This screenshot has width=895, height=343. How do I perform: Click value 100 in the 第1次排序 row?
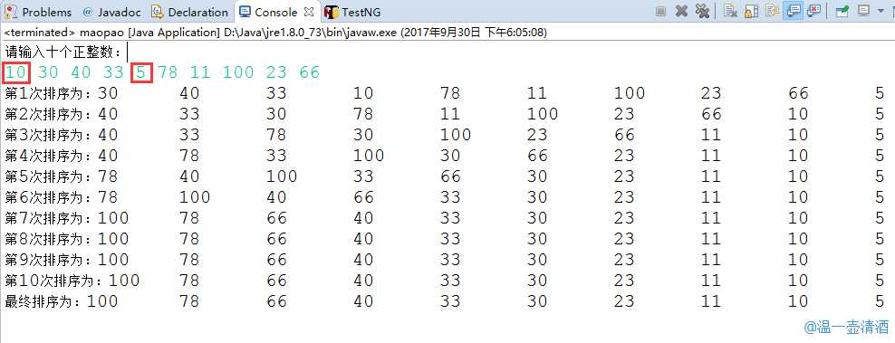[x=630, y=93]
